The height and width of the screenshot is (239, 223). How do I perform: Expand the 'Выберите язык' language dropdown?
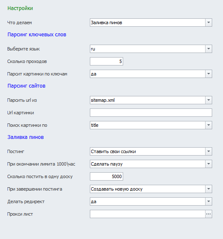[208, 49]
